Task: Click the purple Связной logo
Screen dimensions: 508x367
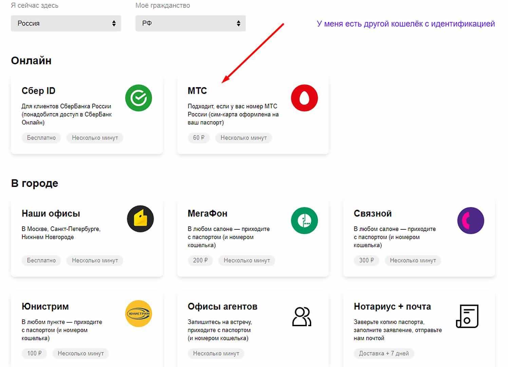Action: [470, 221]
